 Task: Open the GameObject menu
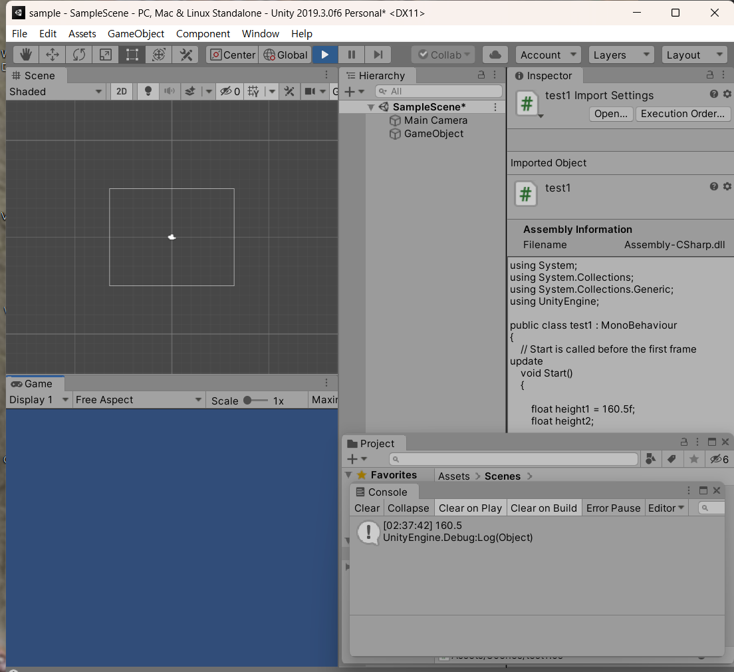pyautogui.click(x=136, y=34)
